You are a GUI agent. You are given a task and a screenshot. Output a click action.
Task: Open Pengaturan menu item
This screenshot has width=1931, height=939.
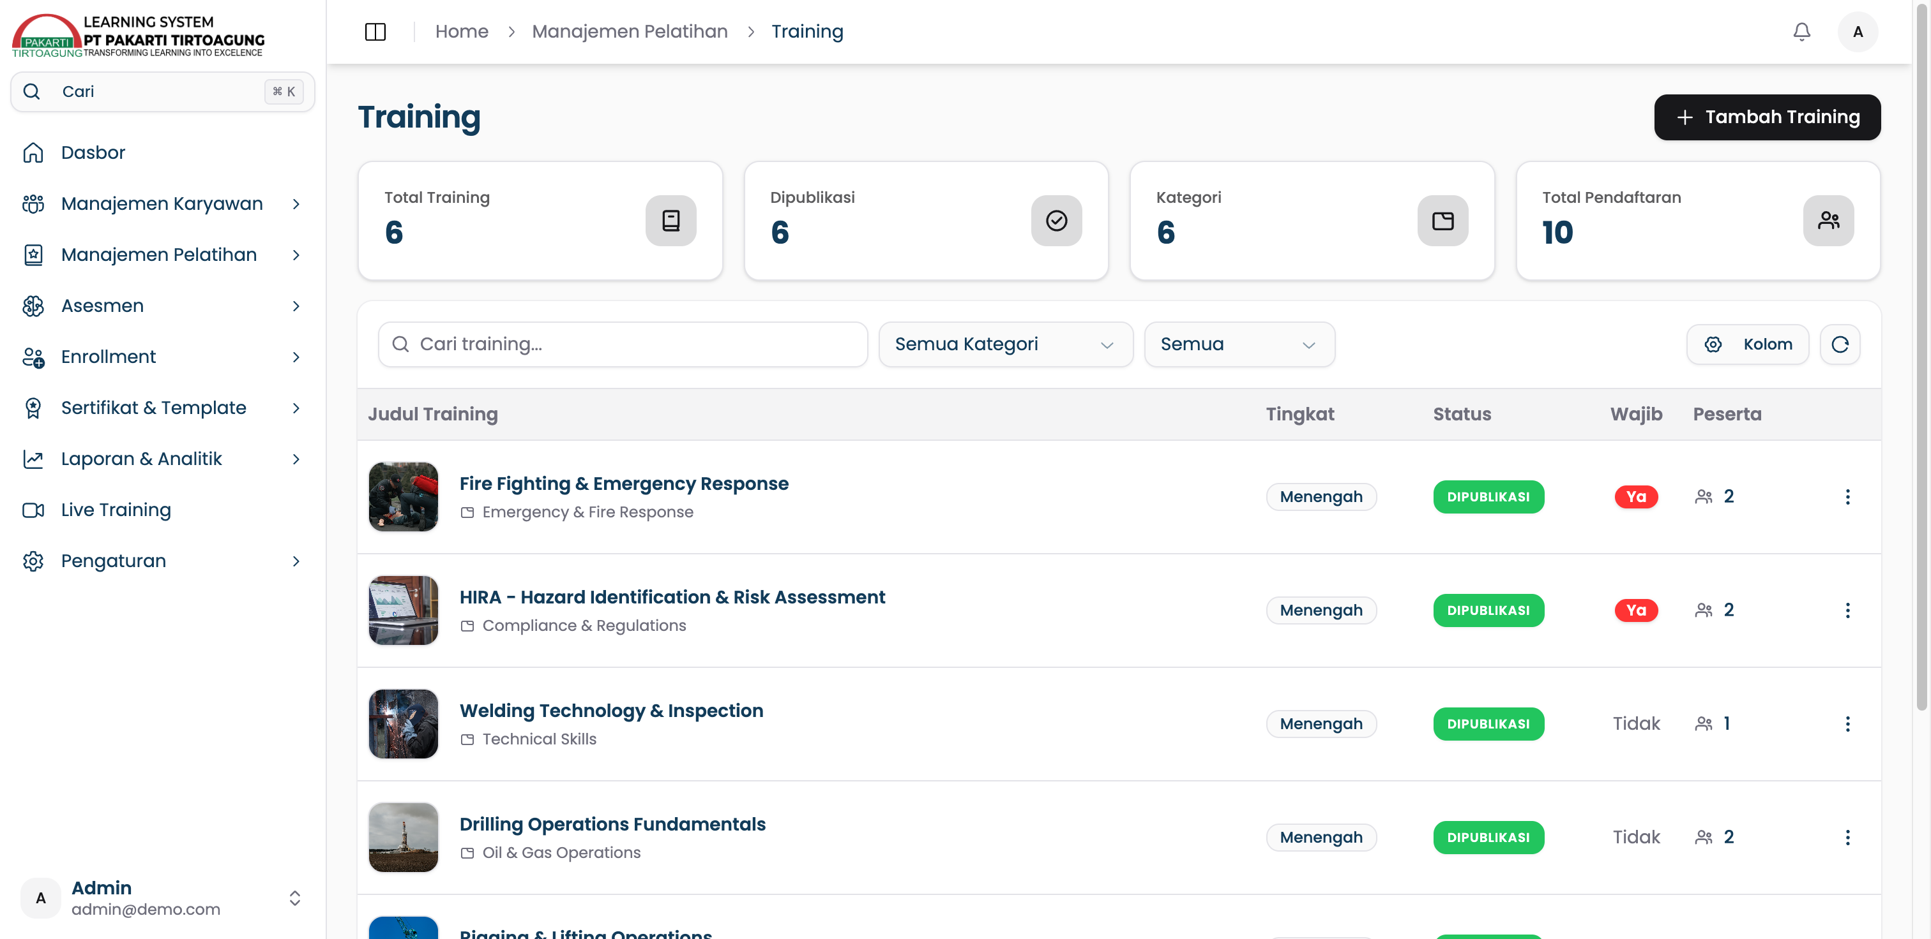[x=163, y=561]
